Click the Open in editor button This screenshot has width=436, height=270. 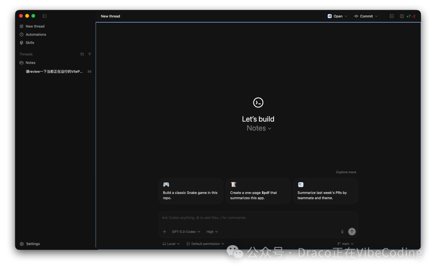pyautogui.click(x=335, y=16)
